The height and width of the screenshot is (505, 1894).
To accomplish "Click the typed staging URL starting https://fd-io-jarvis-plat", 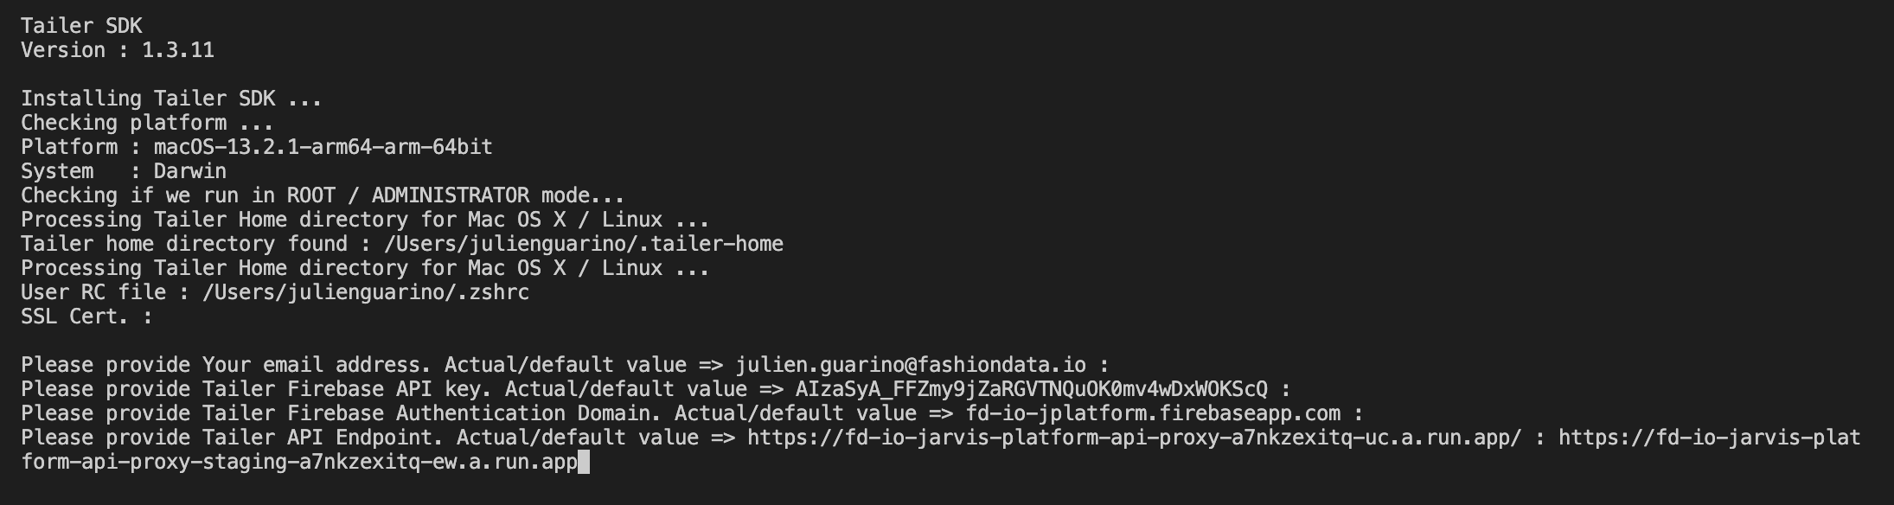I will coord(1708,438).
